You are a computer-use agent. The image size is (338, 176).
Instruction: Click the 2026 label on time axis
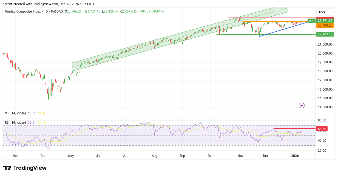pyautogui.click(x=295, y=156)
